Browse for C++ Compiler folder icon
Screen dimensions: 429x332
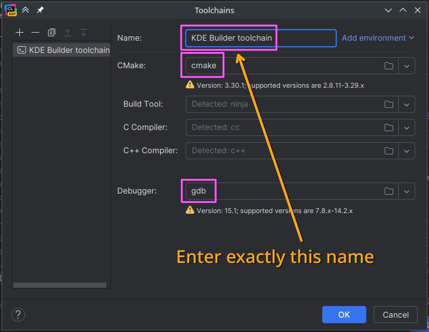click(389, 151)
